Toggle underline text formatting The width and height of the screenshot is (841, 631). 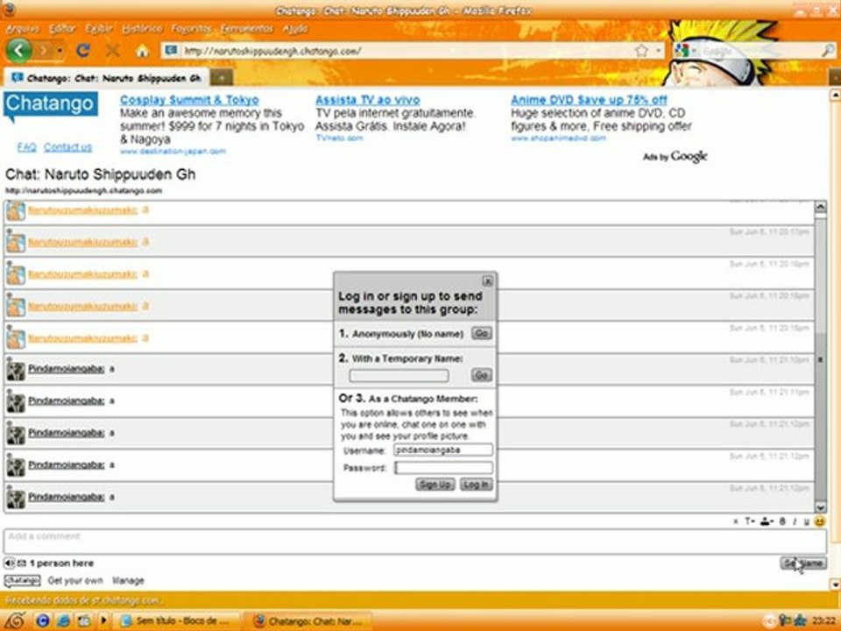pos(806,521)
